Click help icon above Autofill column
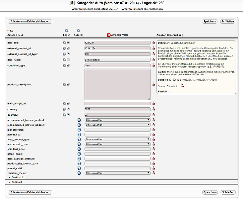 click(78, 31)
